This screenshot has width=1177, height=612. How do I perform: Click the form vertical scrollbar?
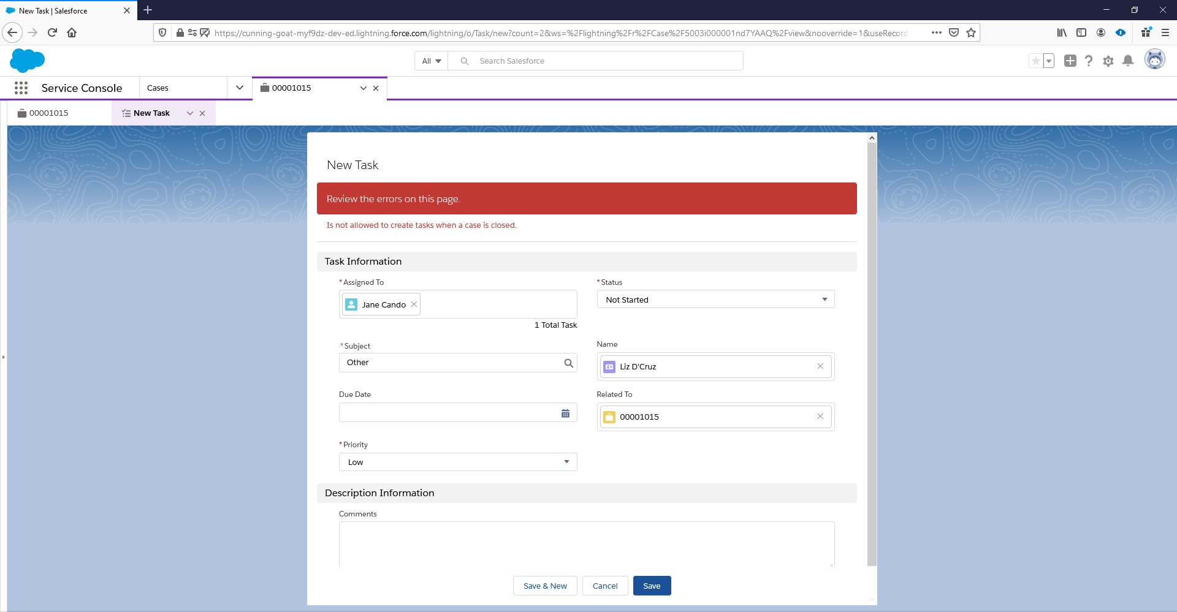872,354
